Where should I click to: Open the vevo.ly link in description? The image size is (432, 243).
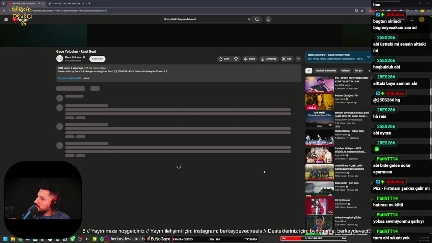(x=70, y=78)
